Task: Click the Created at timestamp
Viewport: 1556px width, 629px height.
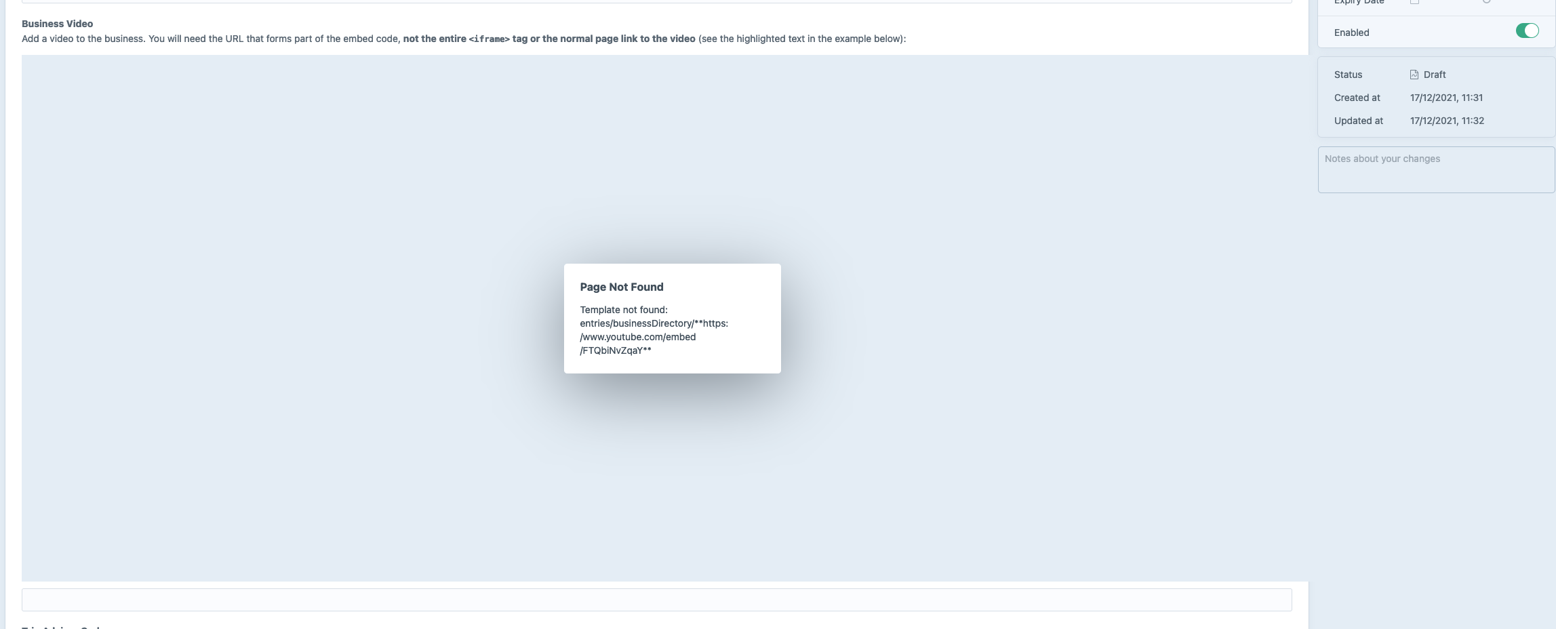Action: (x=1446, y=98)
